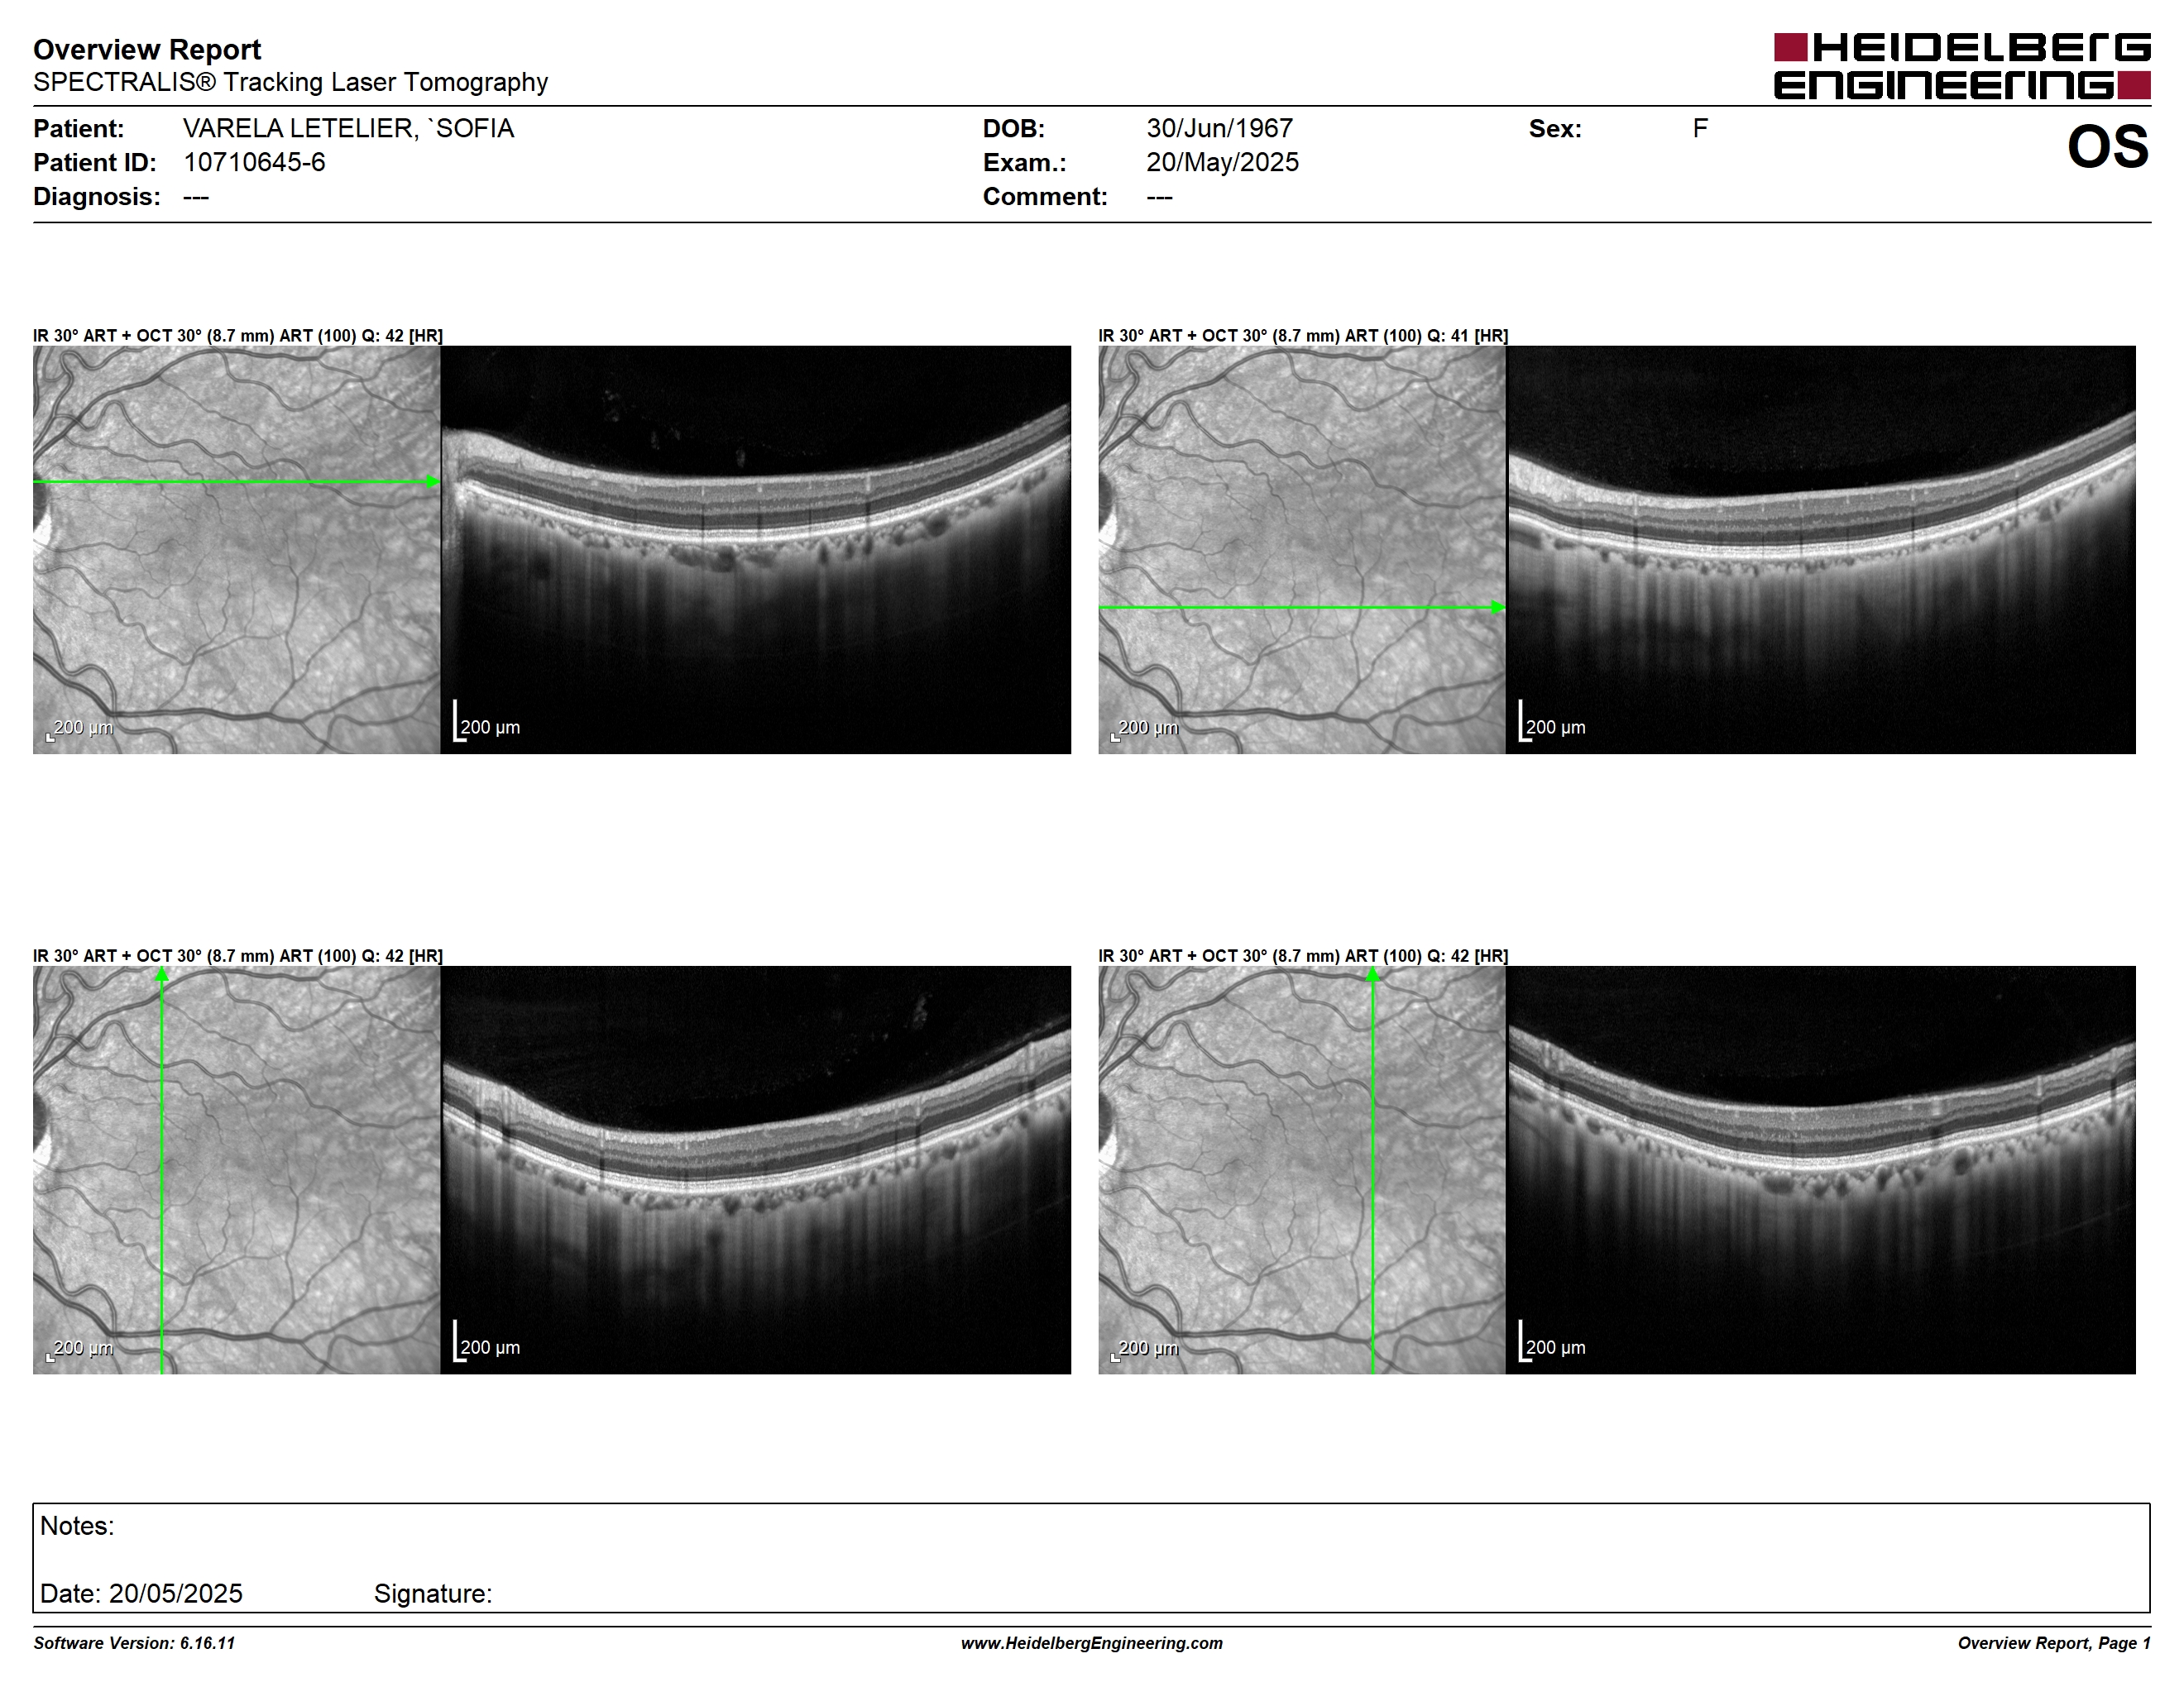Image resolution: width=2184 pixels, height=1687 pixels.
Task: Click top-left scan caption with Q: 42
Action: pos(238,336)
